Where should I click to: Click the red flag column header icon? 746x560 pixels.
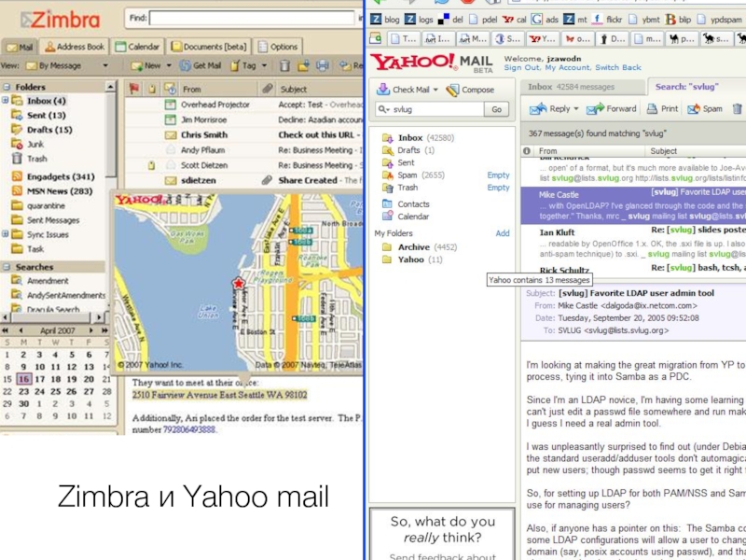pyautogui.click(x=132, y=89)
